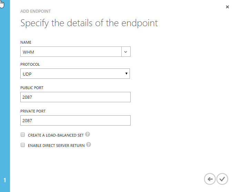The image size is (234, 192).
Task: Click the step 1 indicator in sidebar
Action: click(5, 180)
